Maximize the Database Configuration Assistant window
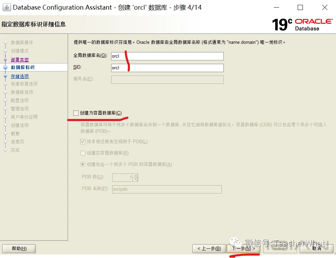Image resolution: width=336 pixels, height=258 pixels. click(x=300, y=8)
